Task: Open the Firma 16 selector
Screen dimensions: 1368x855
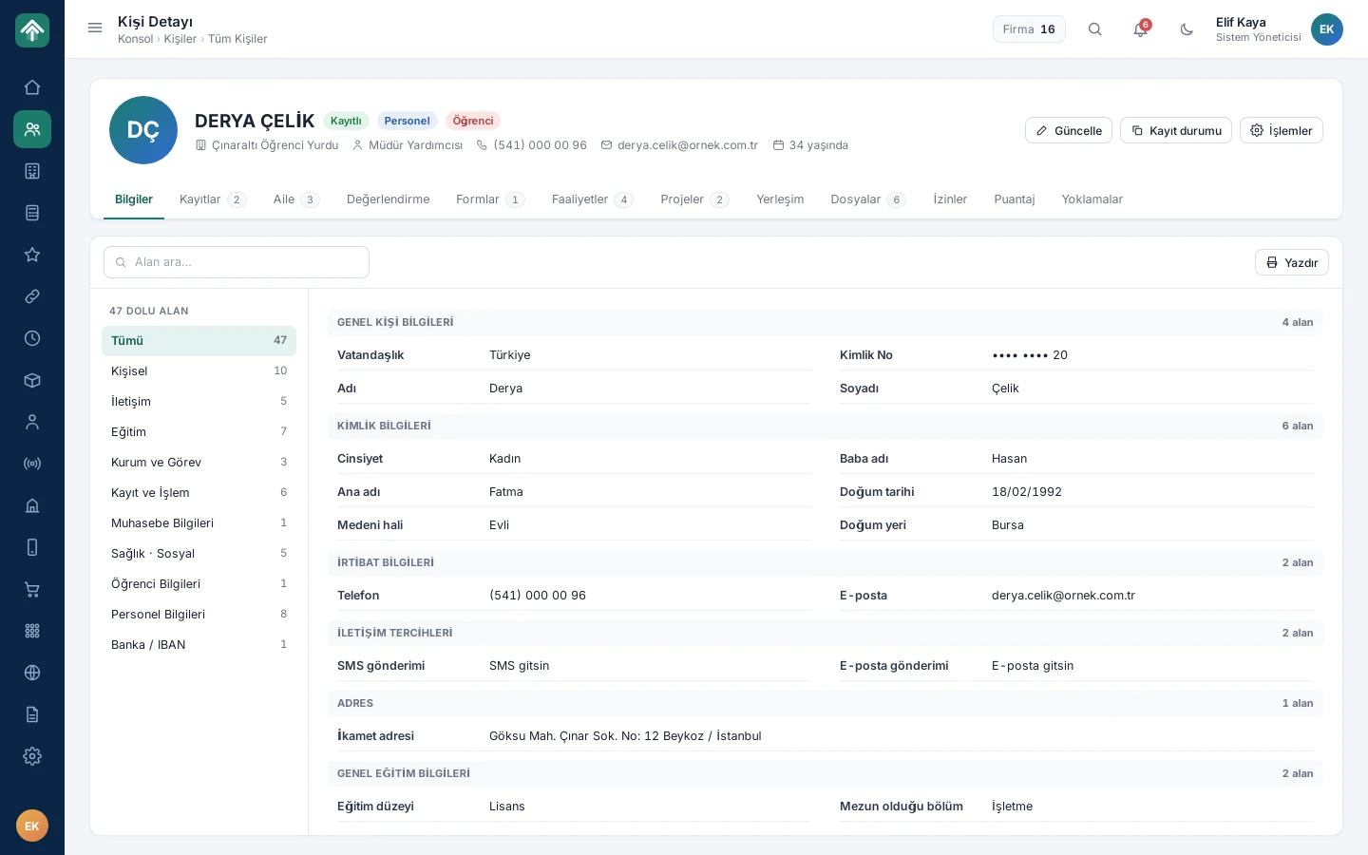Action: click(1029, 29)
